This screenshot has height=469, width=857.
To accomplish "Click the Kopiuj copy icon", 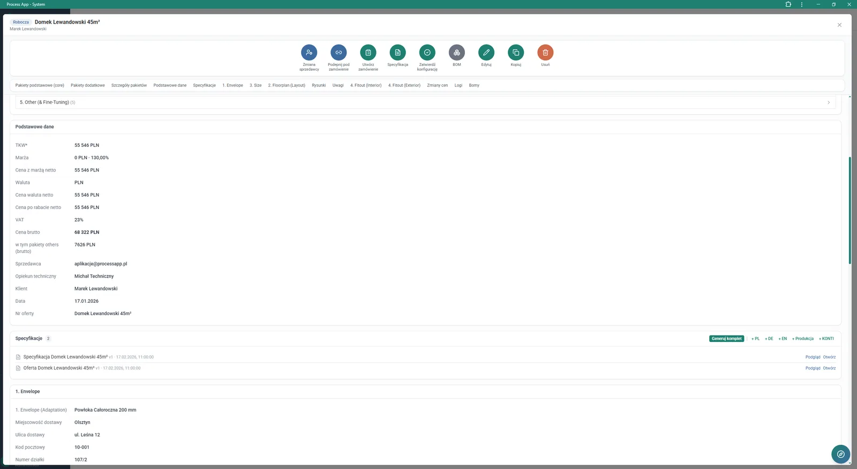I will pyautogui.click(x=516, y=53).
